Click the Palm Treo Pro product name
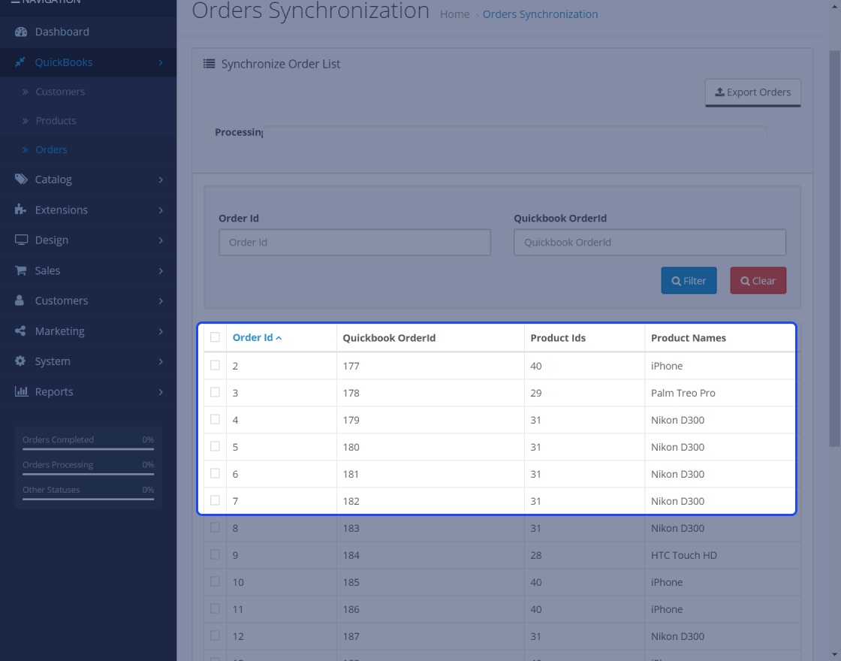Viewport: 841px width, 661px height. pos(683,393)
